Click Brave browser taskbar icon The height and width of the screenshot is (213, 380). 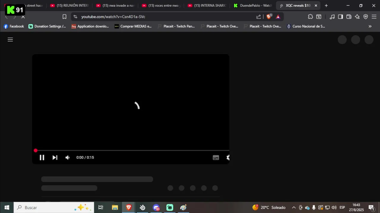tap(129, 208)
